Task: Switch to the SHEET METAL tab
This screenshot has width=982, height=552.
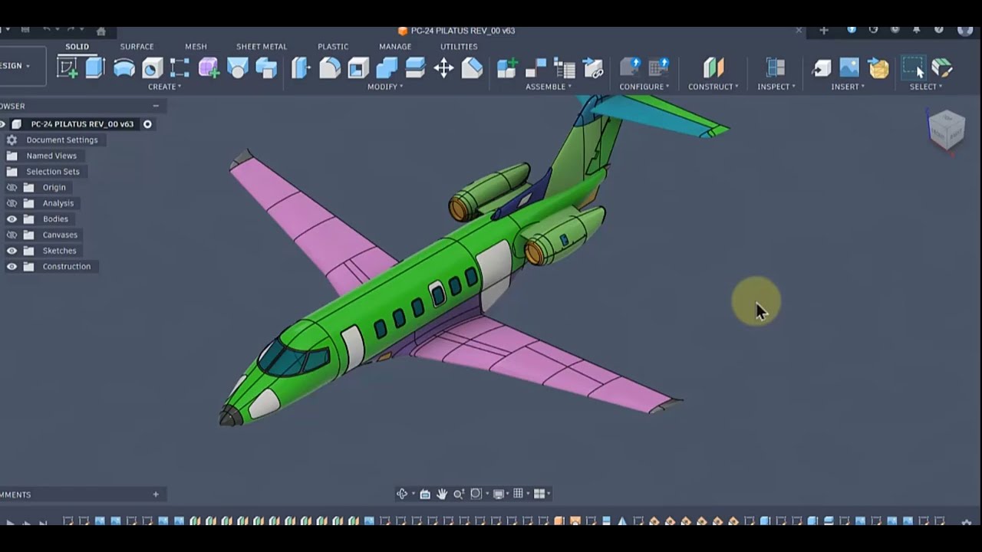Action: (x=262, y=46)
